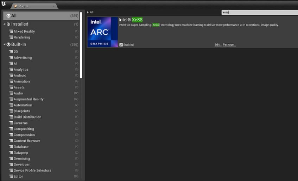This screenshot has height=181, width=298.
Task: Click the category list vertical scrollbar
Action: coord(81,45)
